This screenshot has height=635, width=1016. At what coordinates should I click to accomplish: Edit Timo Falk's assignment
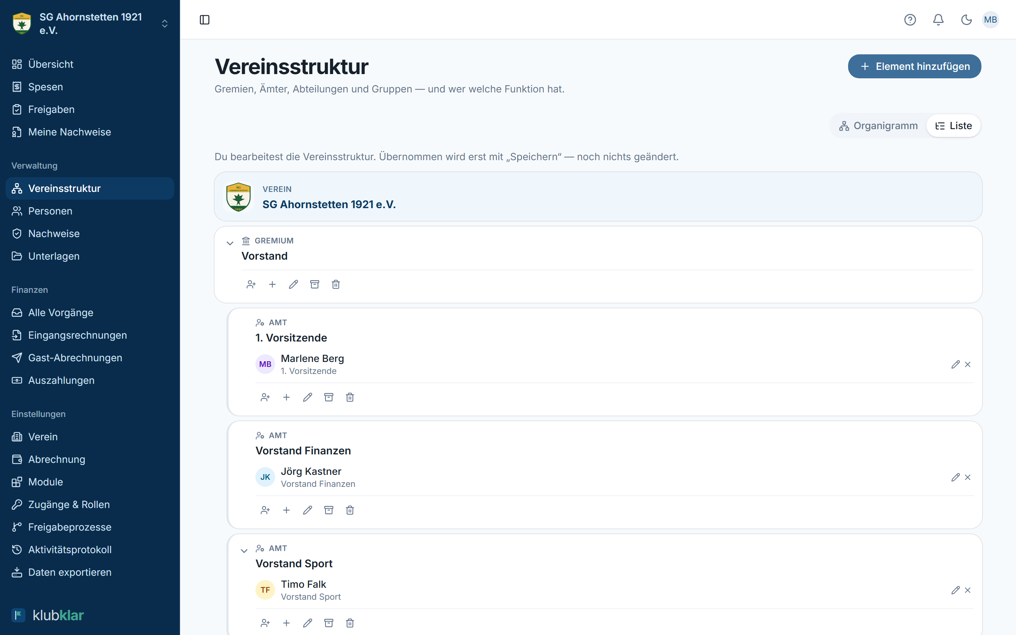pos(956,591)
